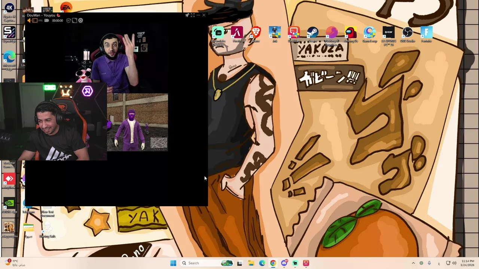Click the purple character game preview thumbnail

pos(137,122)
